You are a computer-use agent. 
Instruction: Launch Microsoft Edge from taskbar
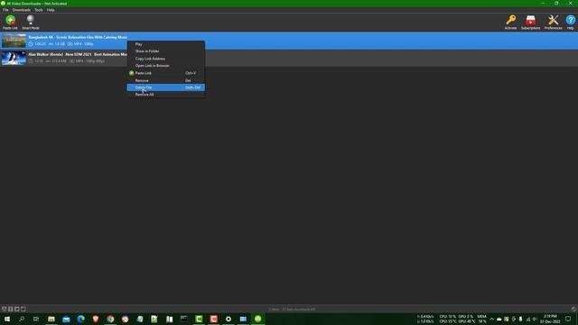(x=80, y=319)
